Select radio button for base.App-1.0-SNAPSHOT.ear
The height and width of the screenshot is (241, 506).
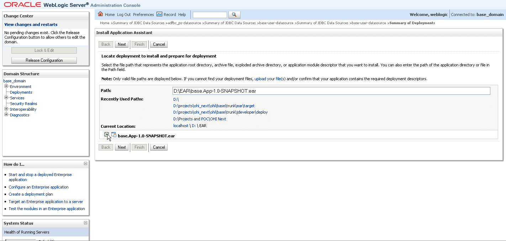(106, 135)
